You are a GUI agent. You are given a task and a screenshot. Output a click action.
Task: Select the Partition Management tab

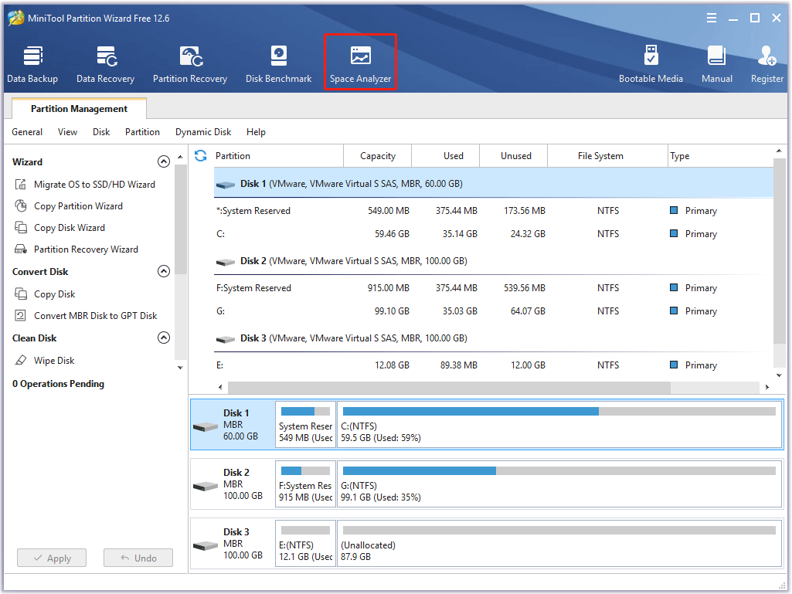point(79,109)
